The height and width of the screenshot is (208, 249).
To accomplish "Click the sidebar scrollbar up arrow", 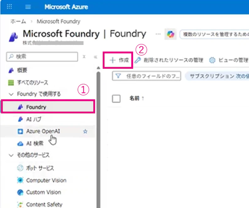I will click(99, 68).
